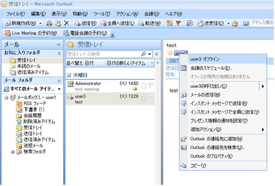This screenshot has width=275, height=186.
Task: Flag the user3 test message
Action: click(150, 99)
